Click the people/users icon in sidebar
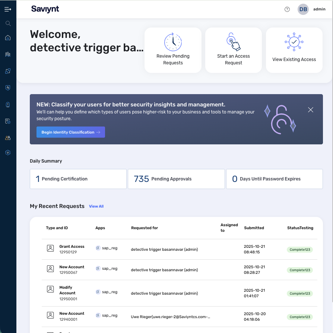Screen dimensions: 333x333 [8, 138]
